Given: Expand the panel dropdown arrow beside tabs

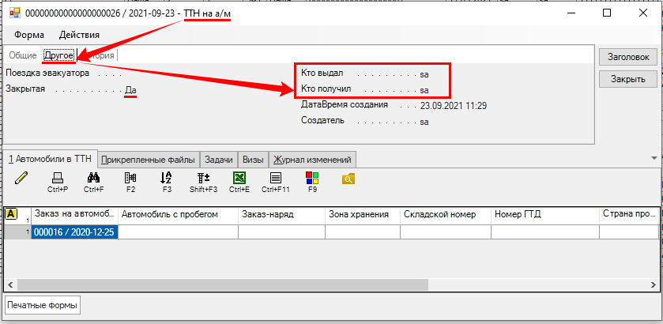Looking at the screenshot, I should point(654,158).
